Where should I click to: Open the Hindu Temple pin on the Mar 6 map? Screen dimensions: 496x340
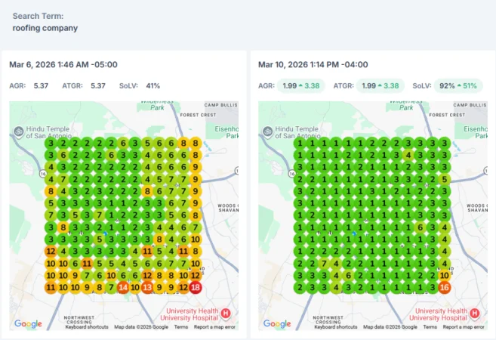[x=18, y=131]
